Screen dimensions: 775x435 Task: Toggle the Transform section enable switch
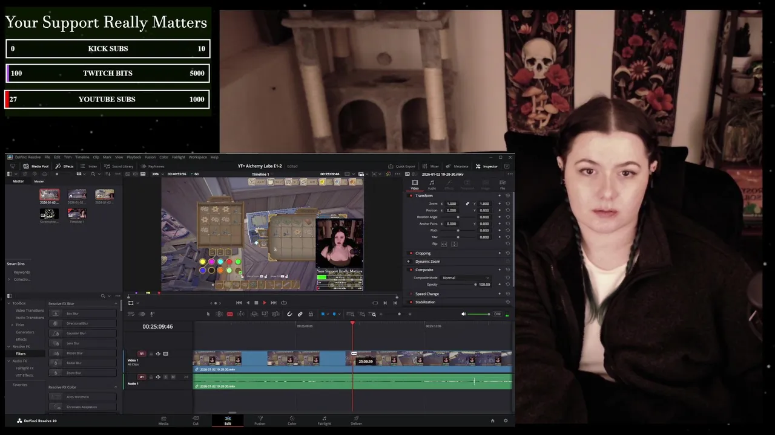click(x=411, y=196)
